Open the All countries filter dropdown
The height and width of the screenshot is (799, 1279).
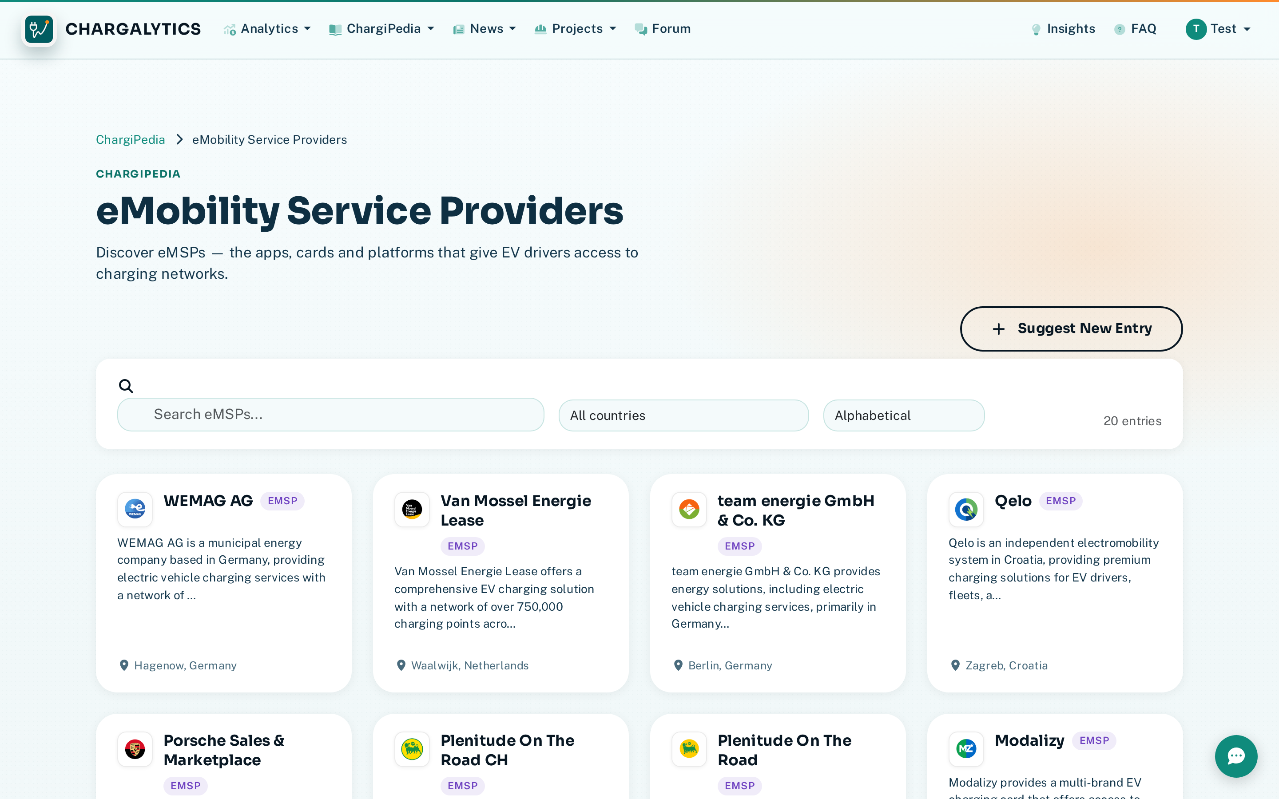tap(683, 415)
